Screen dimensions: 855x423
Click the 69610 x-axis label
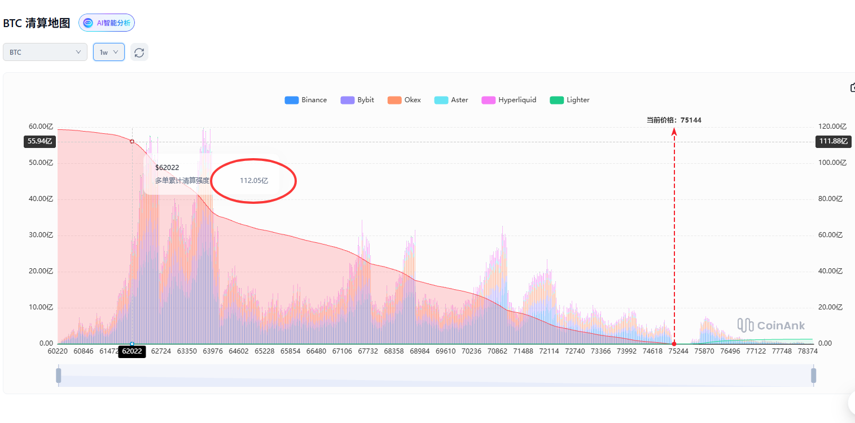pos(446,351)
